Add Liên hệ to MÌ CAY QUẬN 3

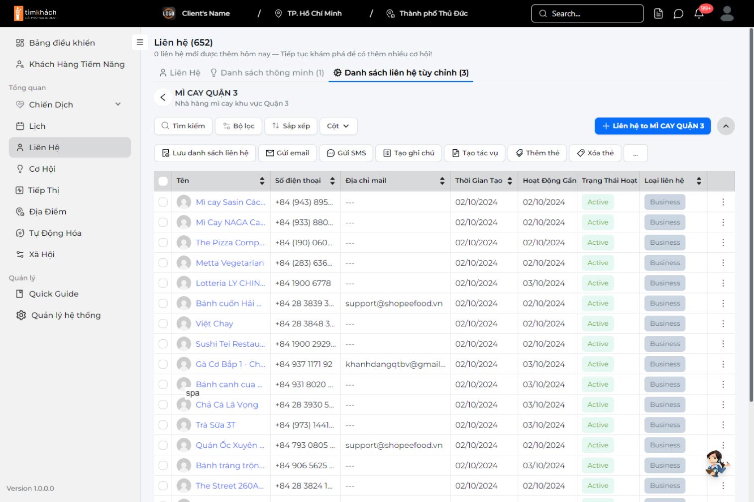point(652,126)
